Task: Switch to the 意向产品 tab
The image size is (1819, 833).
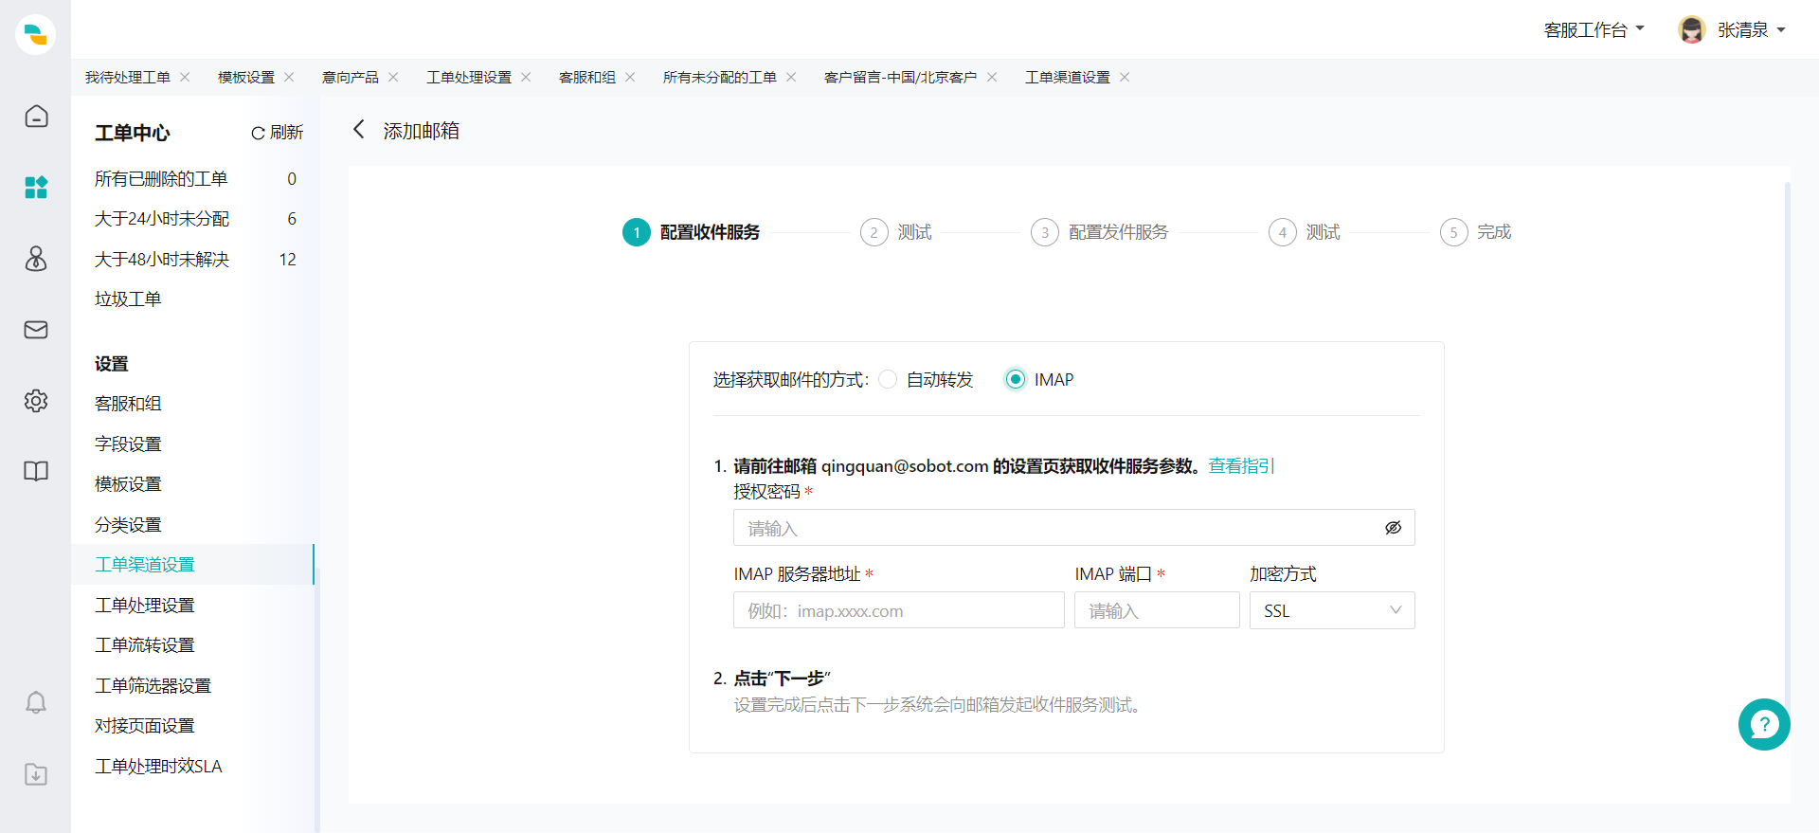Action: point(351,77)
